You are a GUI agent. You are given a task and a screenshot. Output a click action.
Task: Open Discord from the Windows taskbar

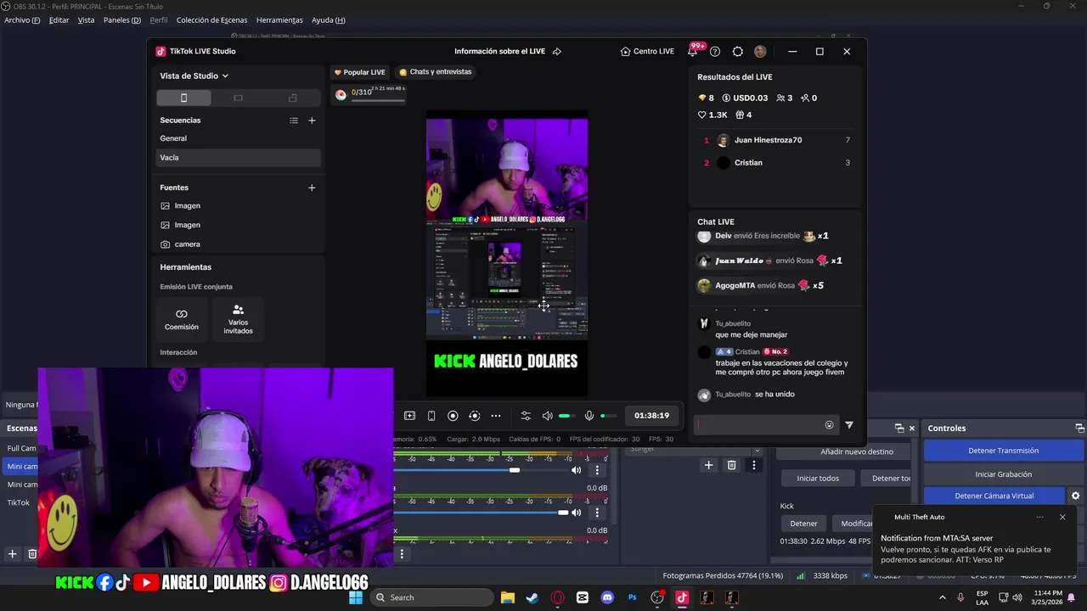[x=607, y=597]
